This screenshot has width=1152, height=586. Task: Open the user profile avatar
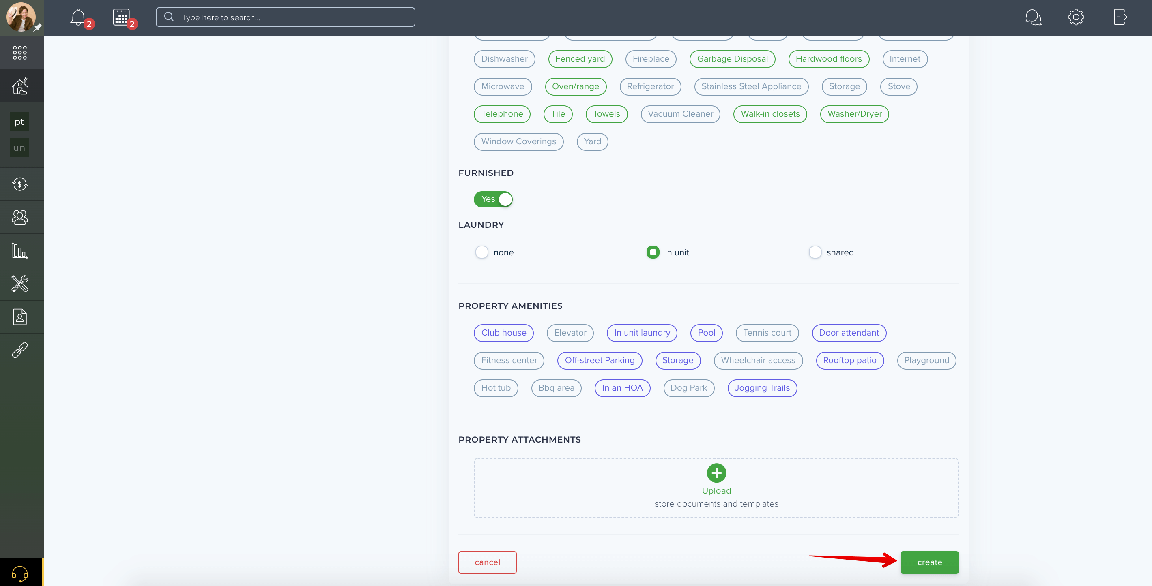coord(21,17)
